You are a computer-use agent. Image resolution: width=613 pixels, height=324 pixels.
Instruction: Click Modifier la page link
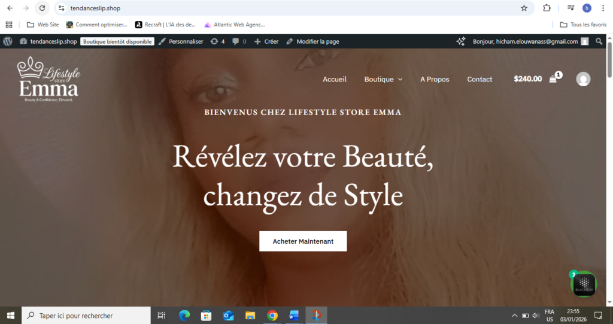312,41
